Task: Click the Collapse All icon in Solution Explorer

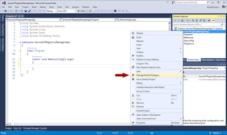Action: click(200, 21)
